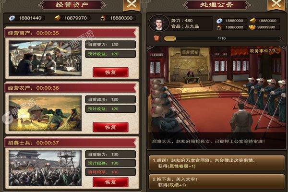This screenshot has height=192, width=288.
Task: Click the courtroom scene image
Action: (216, 97)
